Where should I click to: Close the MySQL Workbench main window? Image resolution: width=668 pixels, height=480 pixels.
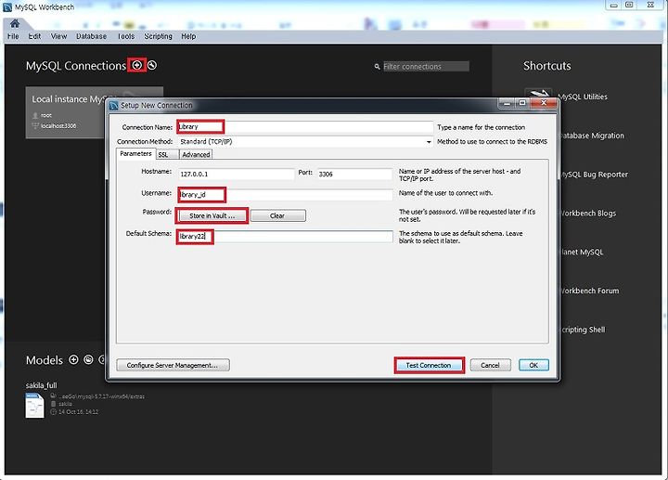[650, 6]
